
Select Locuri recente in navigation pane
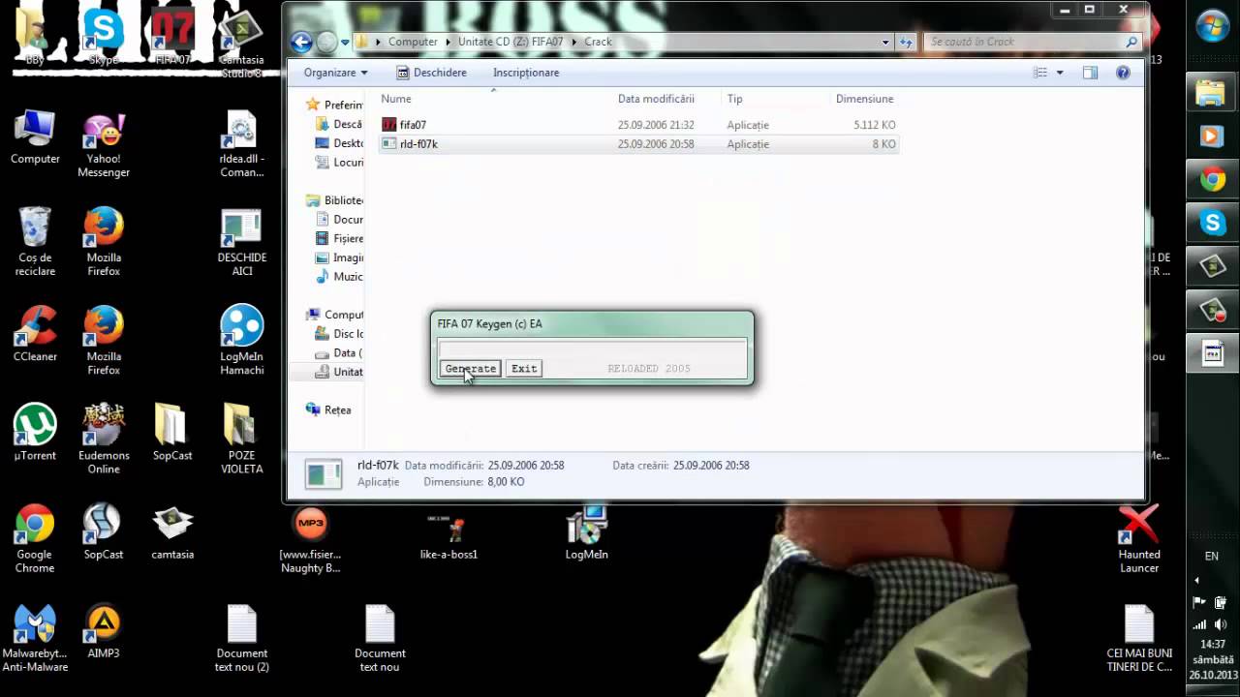(x=339, y=163)
